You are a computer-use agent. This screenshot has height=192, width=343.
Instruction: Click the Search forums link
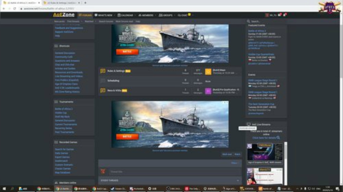(x=106, y=21)
